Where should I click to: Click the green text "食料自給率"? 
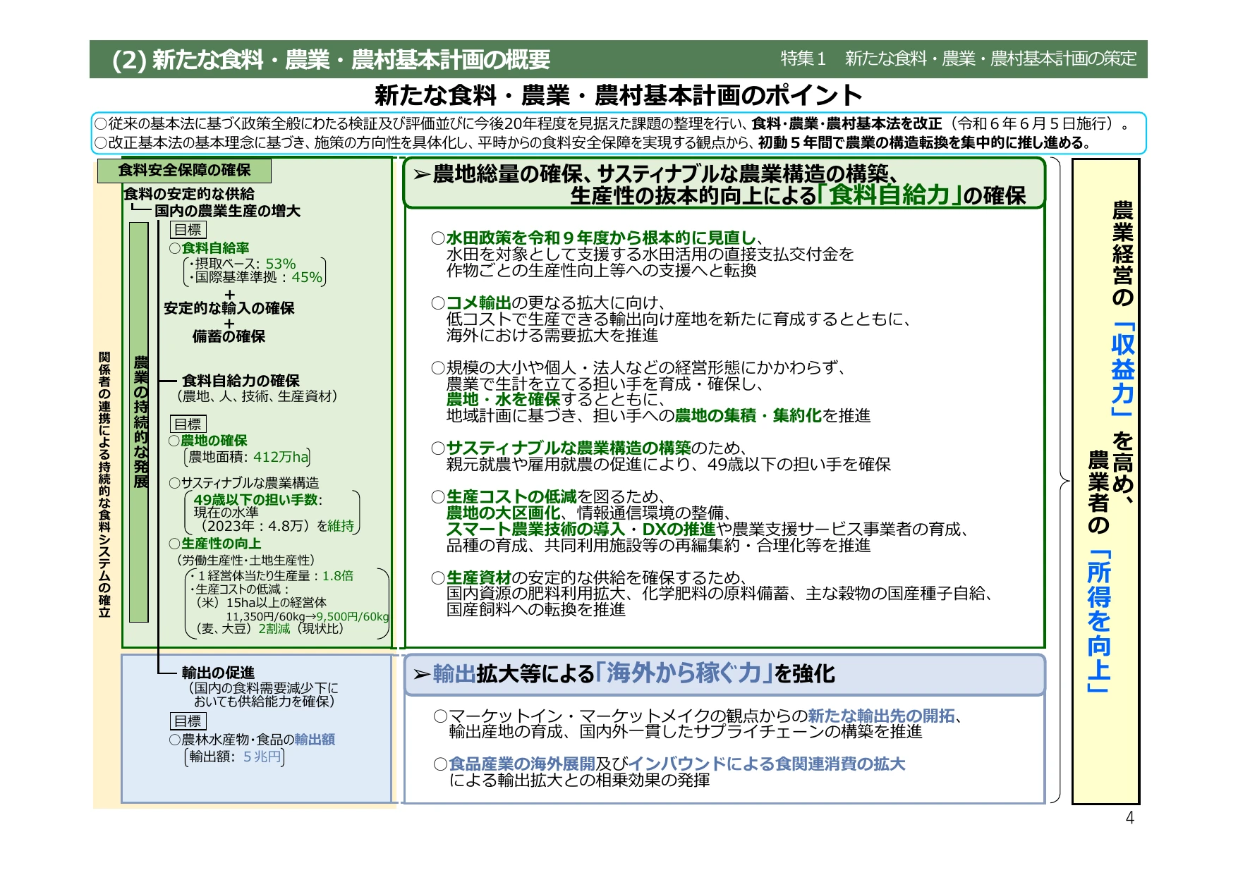[x=215, y=248]
